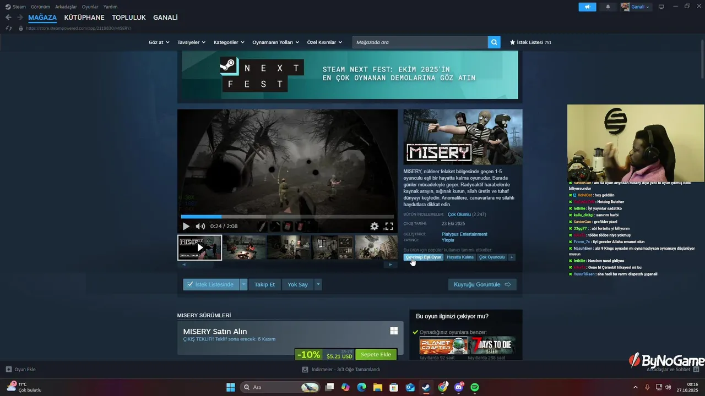705x396 pixels.
Task: Open Google Chrome from the taskbar
Action: pyautogui.click(x=443, y=387)
